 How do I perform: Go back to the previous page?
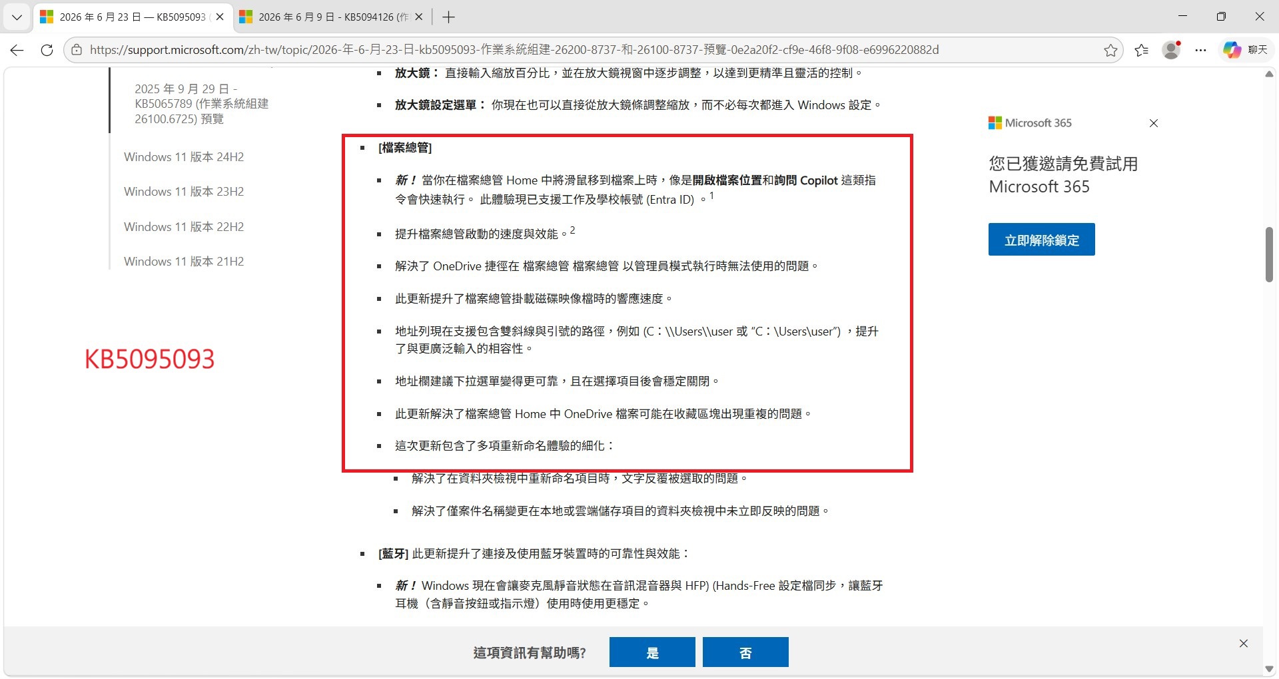tap(17, 50)
